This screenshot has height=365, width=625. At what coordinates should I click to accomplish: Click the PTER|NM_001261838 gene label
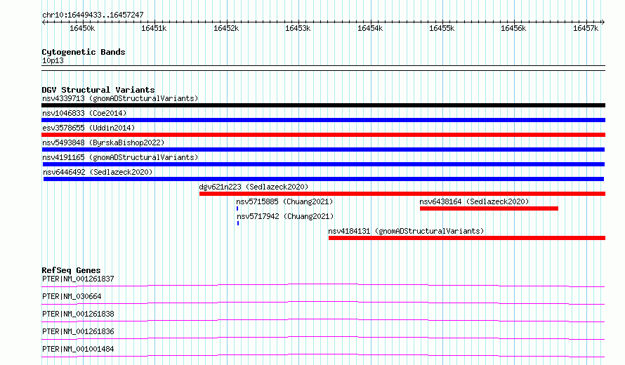pyautogui.click(x=78, y=314)
